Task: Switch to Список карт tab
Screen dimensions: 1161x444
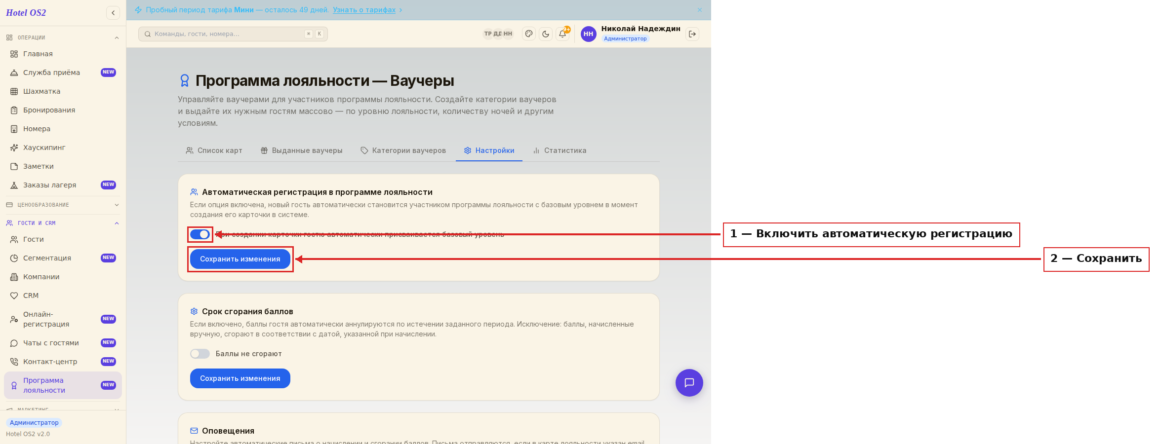Action: point(214,150)
